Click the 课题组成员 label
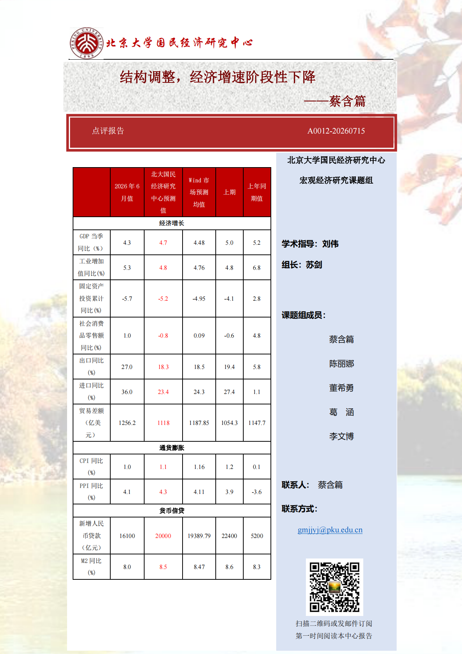 304,315
